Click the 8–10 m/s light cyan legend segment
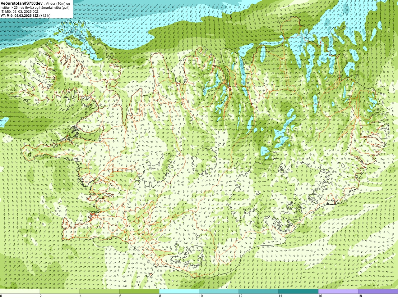Image resolution: width=398 pixels, height=298 pixels. pos(179,291)
